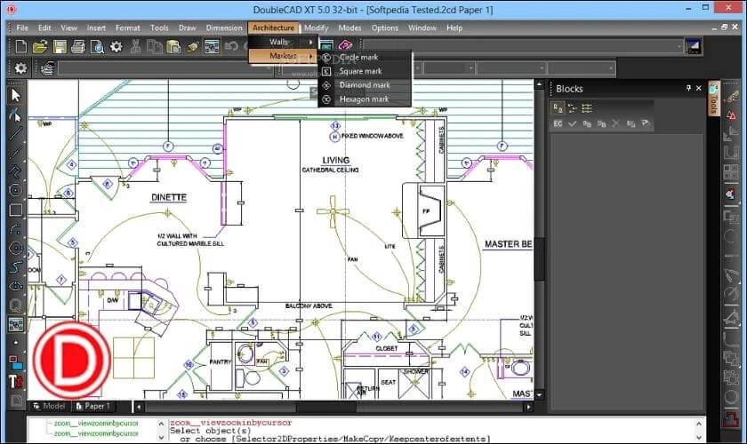Open the layer dropdown beside the layers icon

(164, 68)
